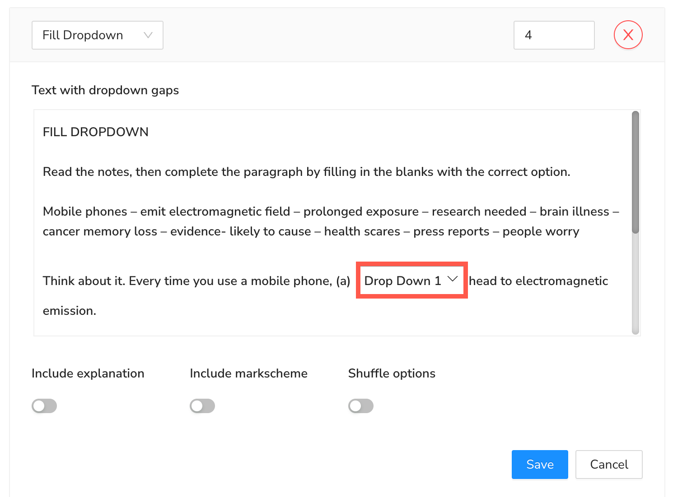Image resolution: width=673 pixels, height=497 pixels.
Task: Click the arrow icon in Drop Down 1
Action: 452,280
